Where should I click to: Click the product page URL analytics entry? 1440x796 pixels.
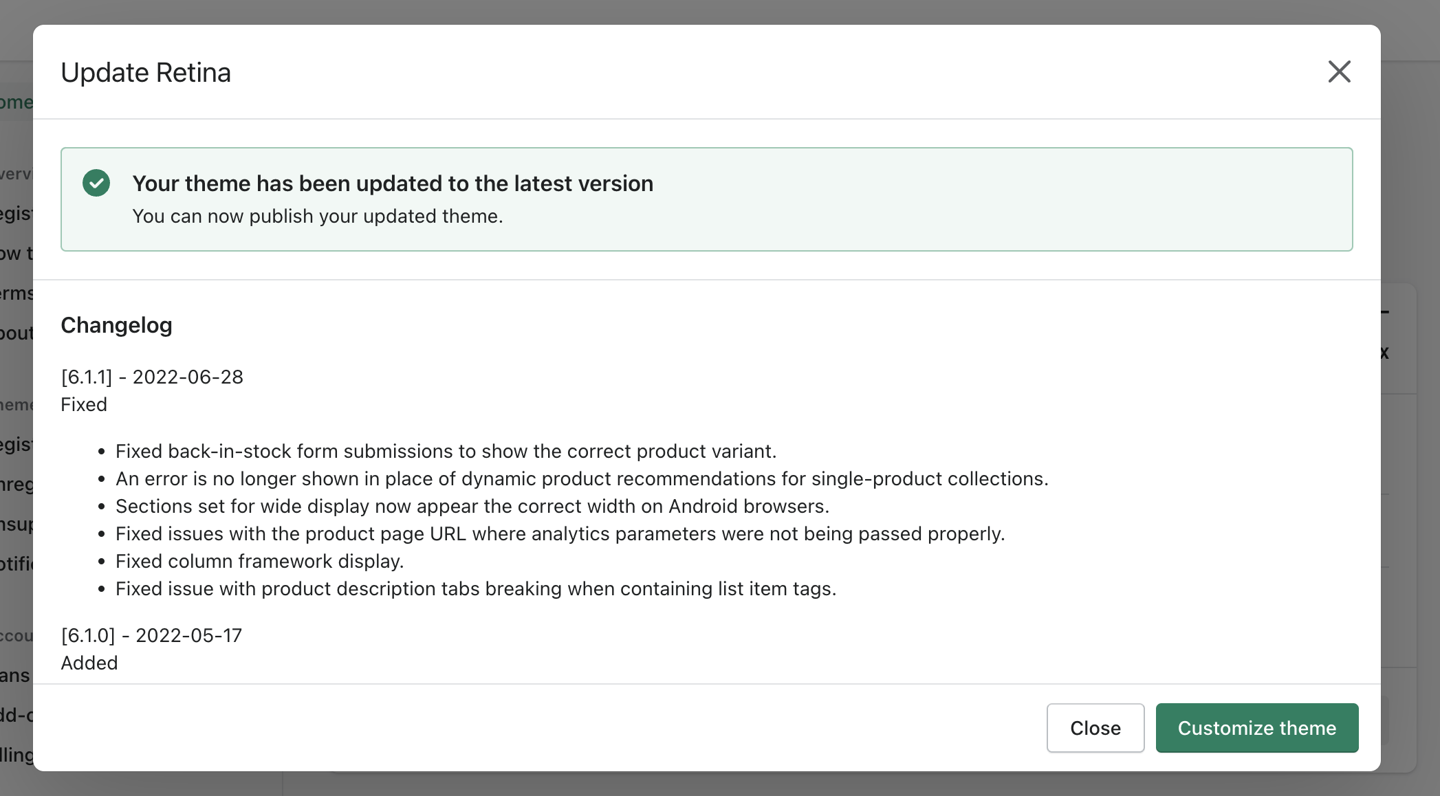click(x=560, y=533)
